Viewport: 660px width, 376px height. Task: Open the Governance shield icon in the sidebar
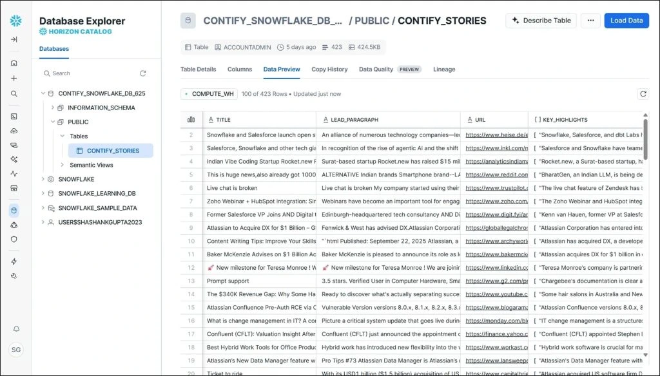click(x=15, y=240)
